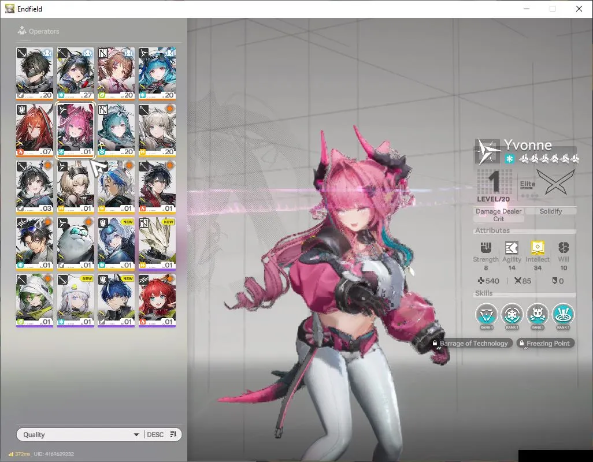Click the HP plus icon showing 540

(x=481, y=281)
